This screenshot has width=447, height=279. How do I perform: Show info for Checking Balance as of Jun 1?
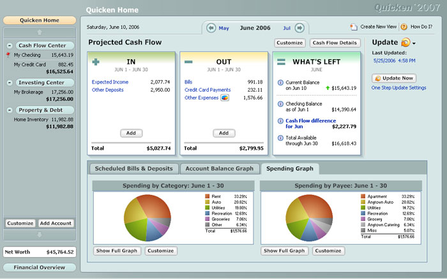tap(280, 104)
